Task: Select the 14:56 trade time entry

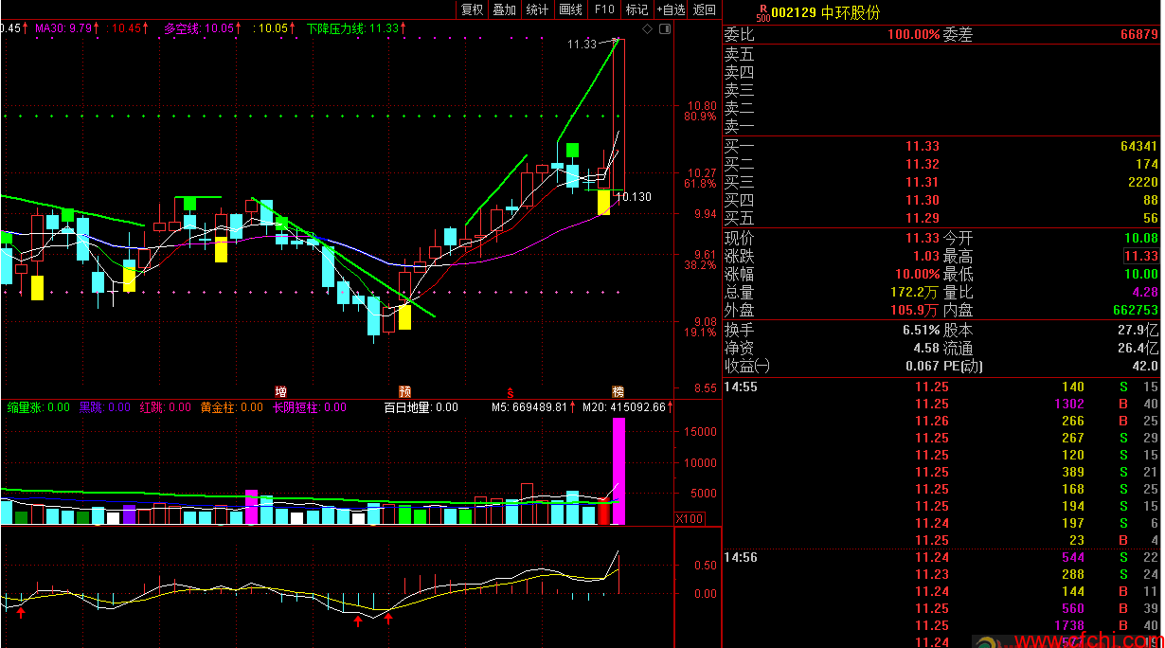Action: pyautogui.click(x=741, y=557)
